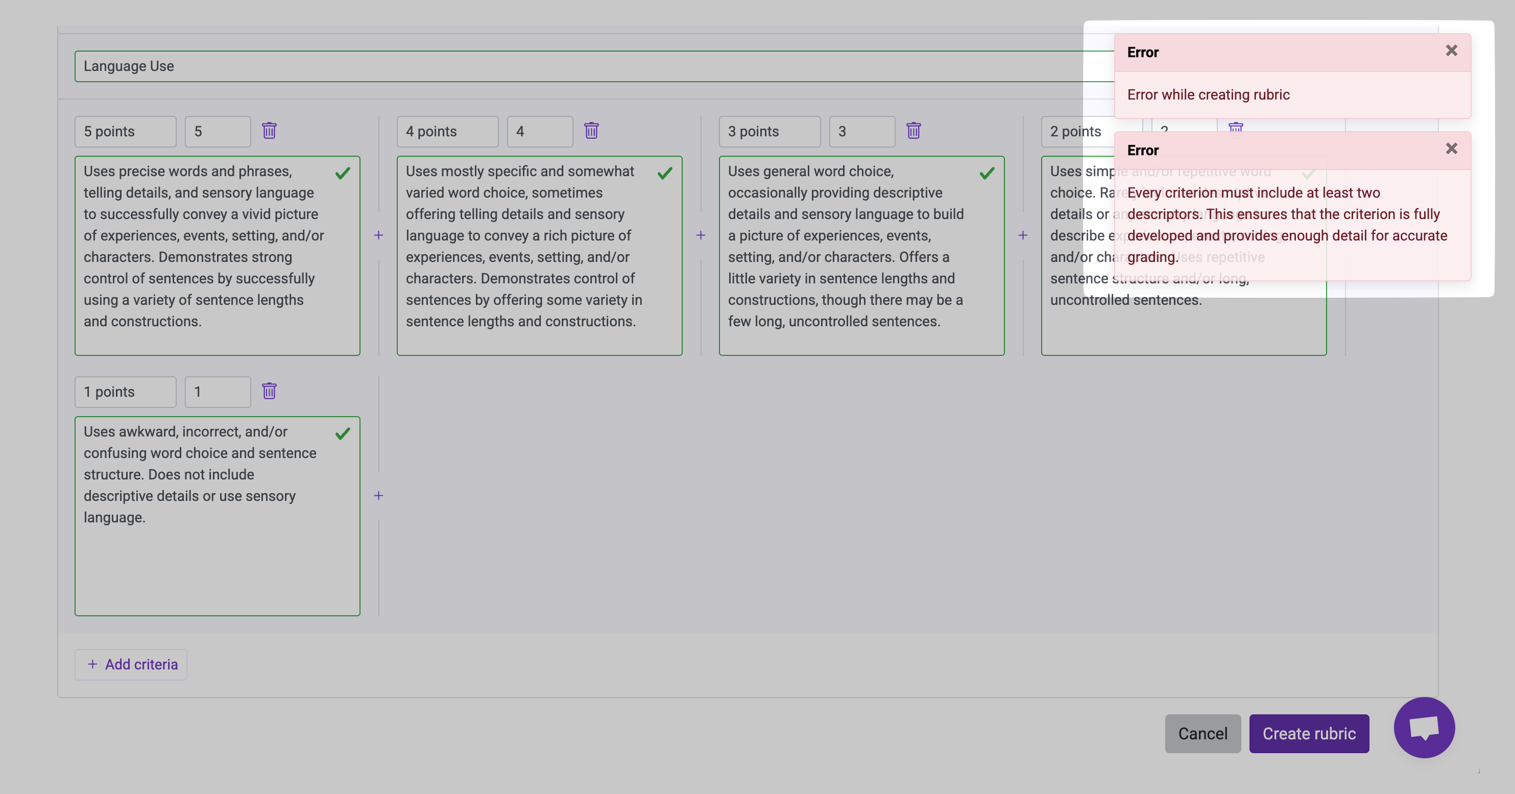The width and height of the screenshot is (1515, 794).
Task: Edit the 'Uses awkward, incorrect' description box
Action: tap(206, 515)
